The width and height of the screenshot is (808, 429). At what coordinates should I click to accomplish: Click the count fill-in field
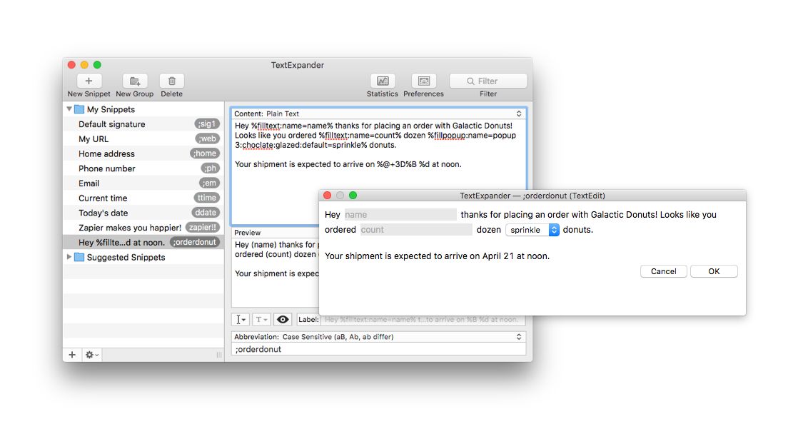pyautogui.click(x=415, y=229)
